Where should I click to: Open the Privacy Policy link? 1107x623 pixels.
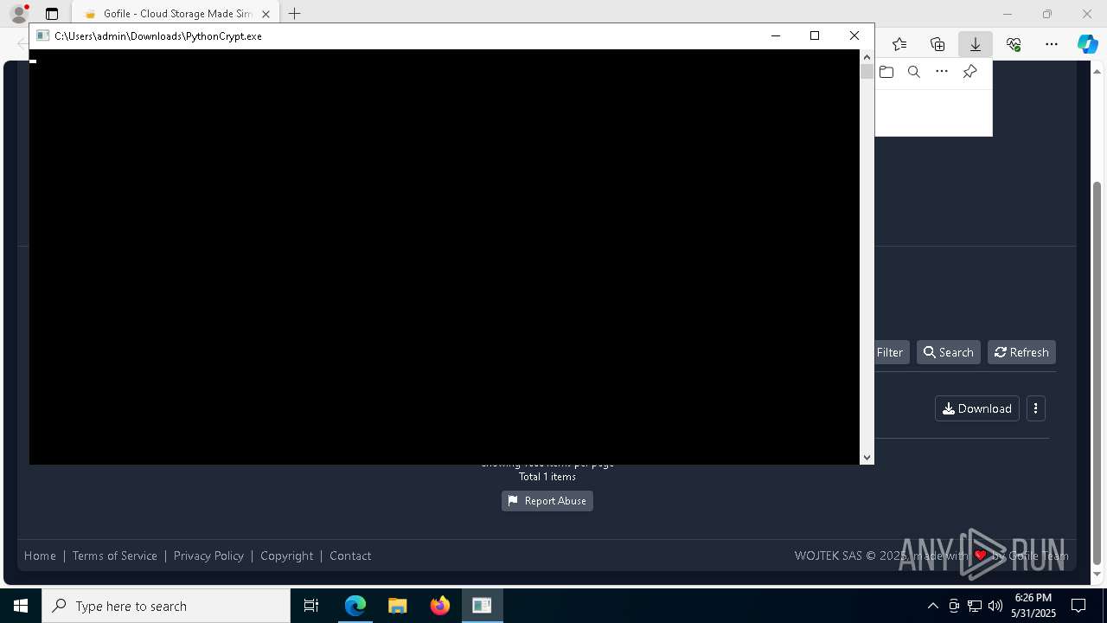(208, 556)
